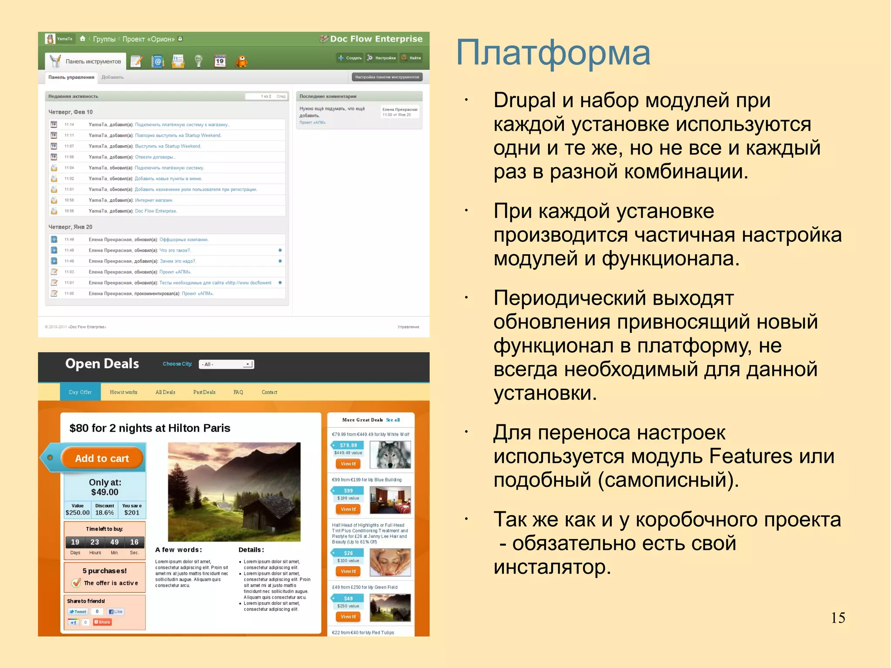Click the red Share button

tap(102, 622)
